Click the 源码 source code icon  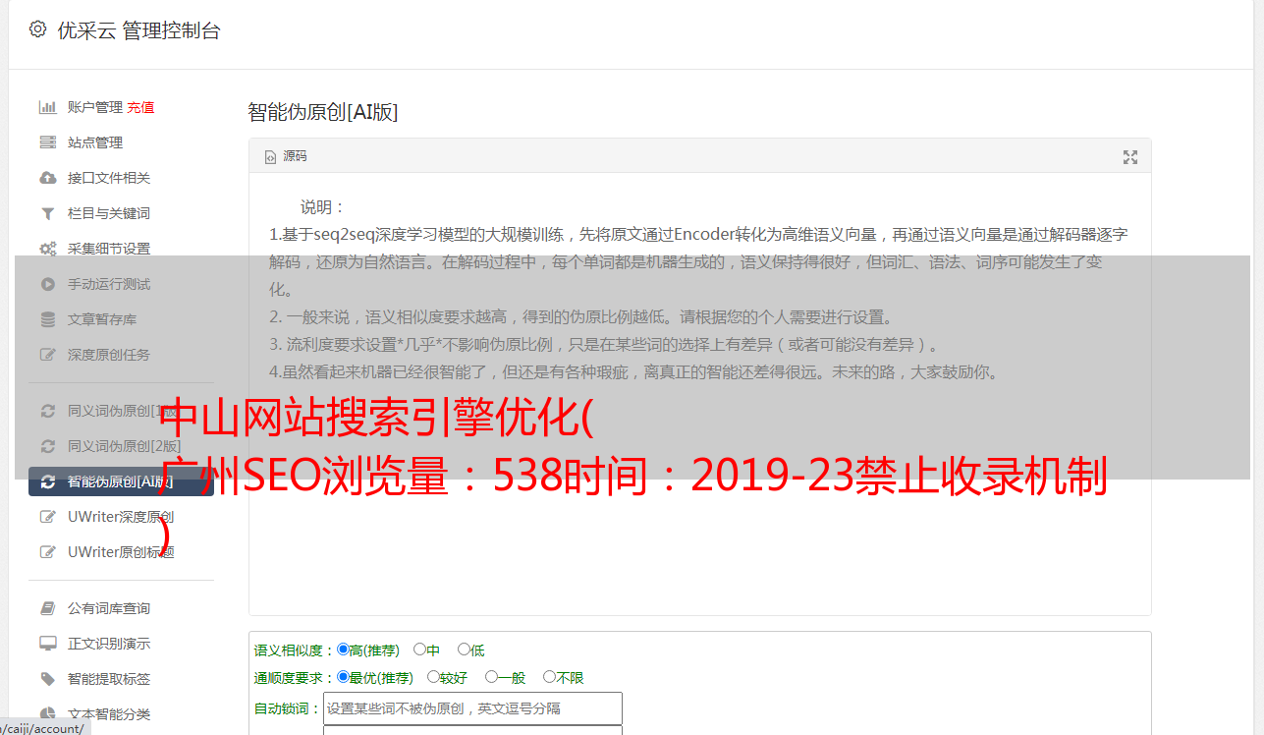tap(270, 157)
